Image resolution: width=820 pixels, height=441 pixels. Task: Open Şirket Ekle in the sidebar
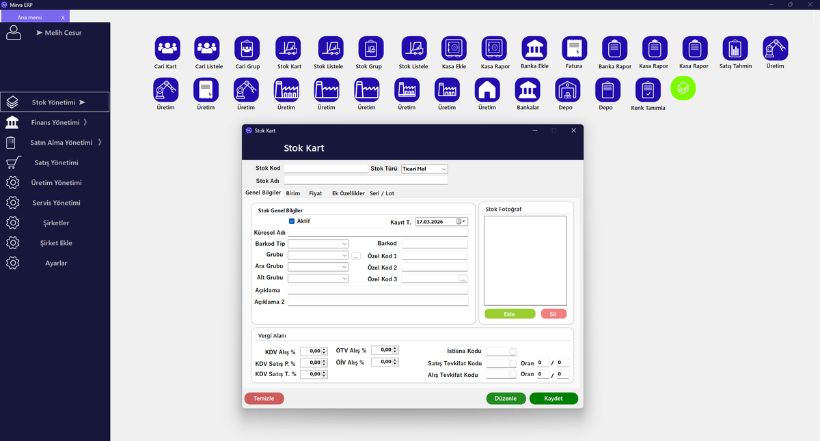point(55,243)
